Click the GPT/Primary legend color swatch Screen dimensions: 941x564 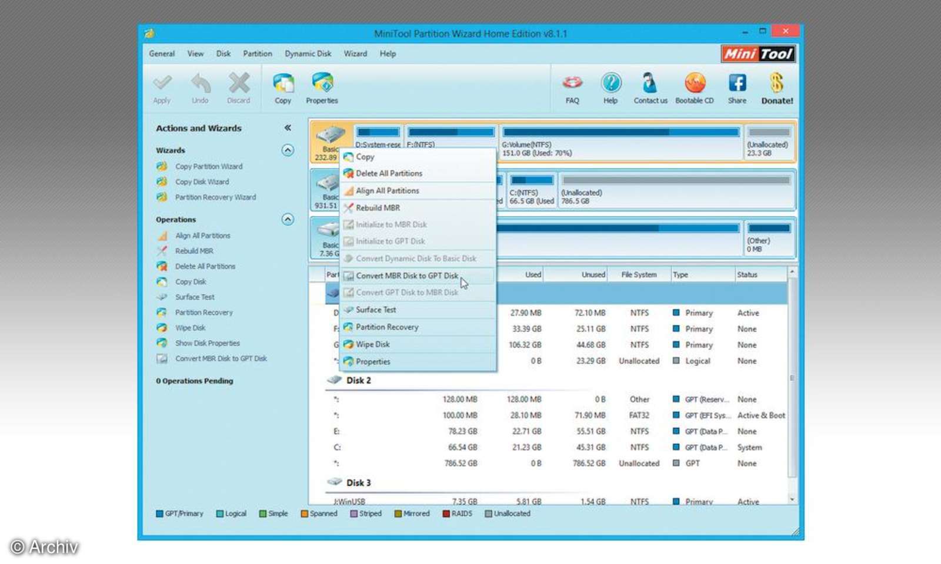click(159, 513)
